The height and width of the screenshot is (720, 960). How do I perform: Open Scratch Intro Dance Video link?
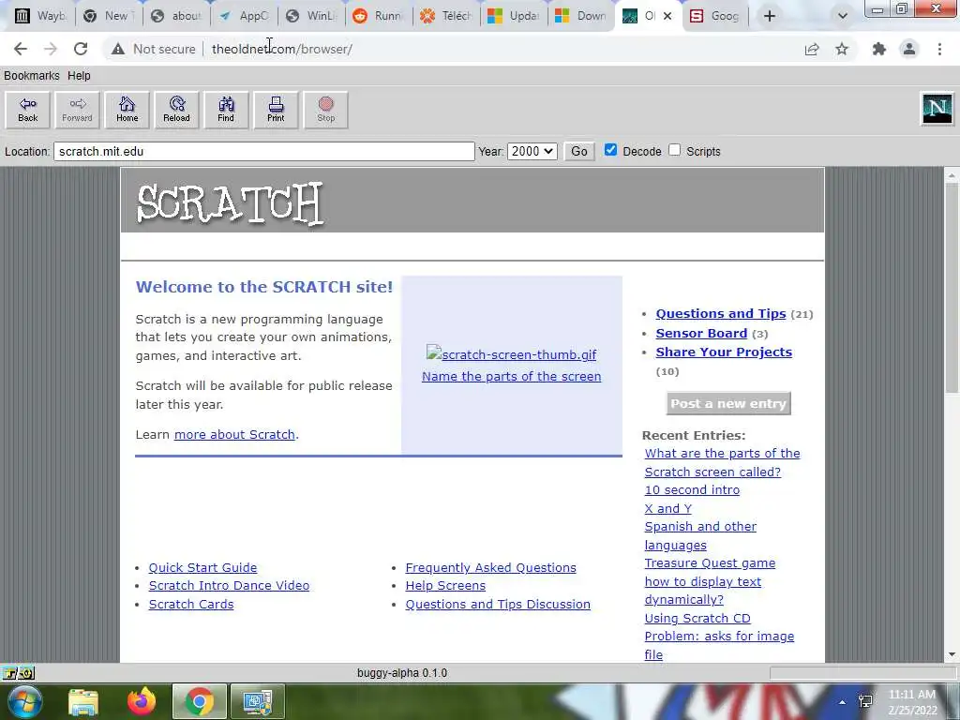coord(229,585)
